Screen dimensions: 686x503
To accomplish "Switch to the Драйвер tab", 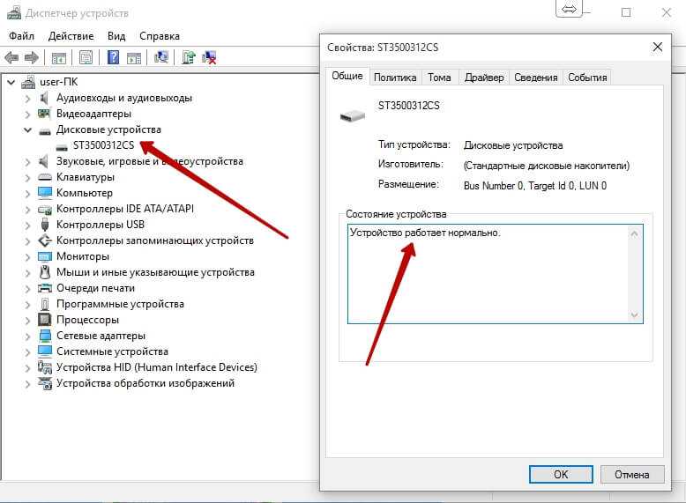I will pyautogui.click(x=484, y=78).
